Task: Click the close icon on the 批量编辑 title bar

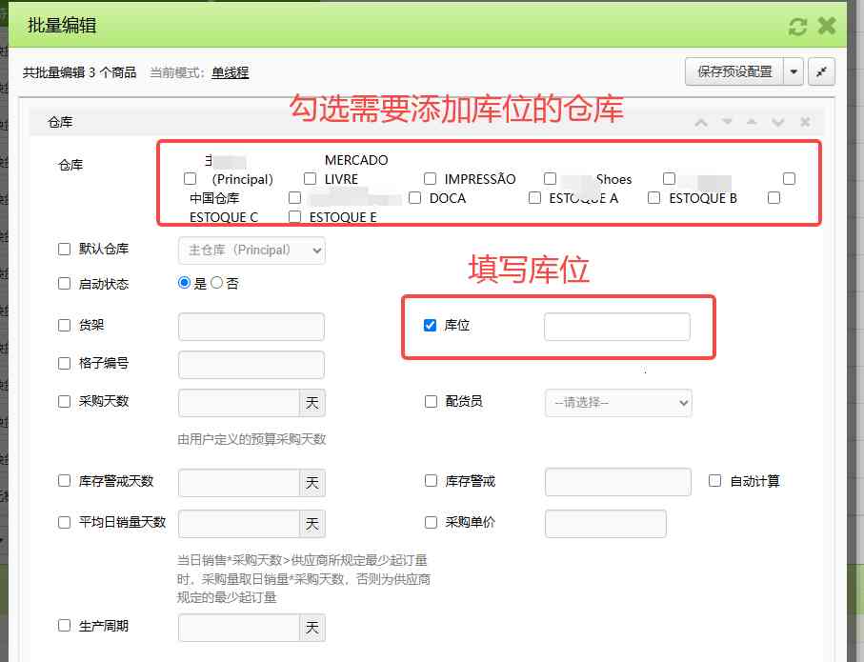Action: coord(827,25)
